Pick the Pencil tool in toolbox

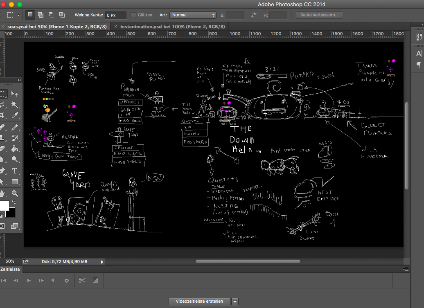15,127
